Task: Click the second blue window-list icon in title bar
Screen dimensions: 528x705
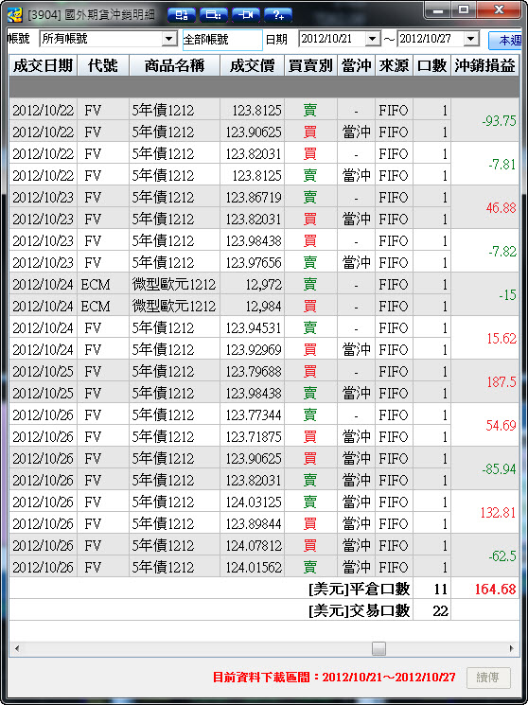Action: [x=214, y=15]
